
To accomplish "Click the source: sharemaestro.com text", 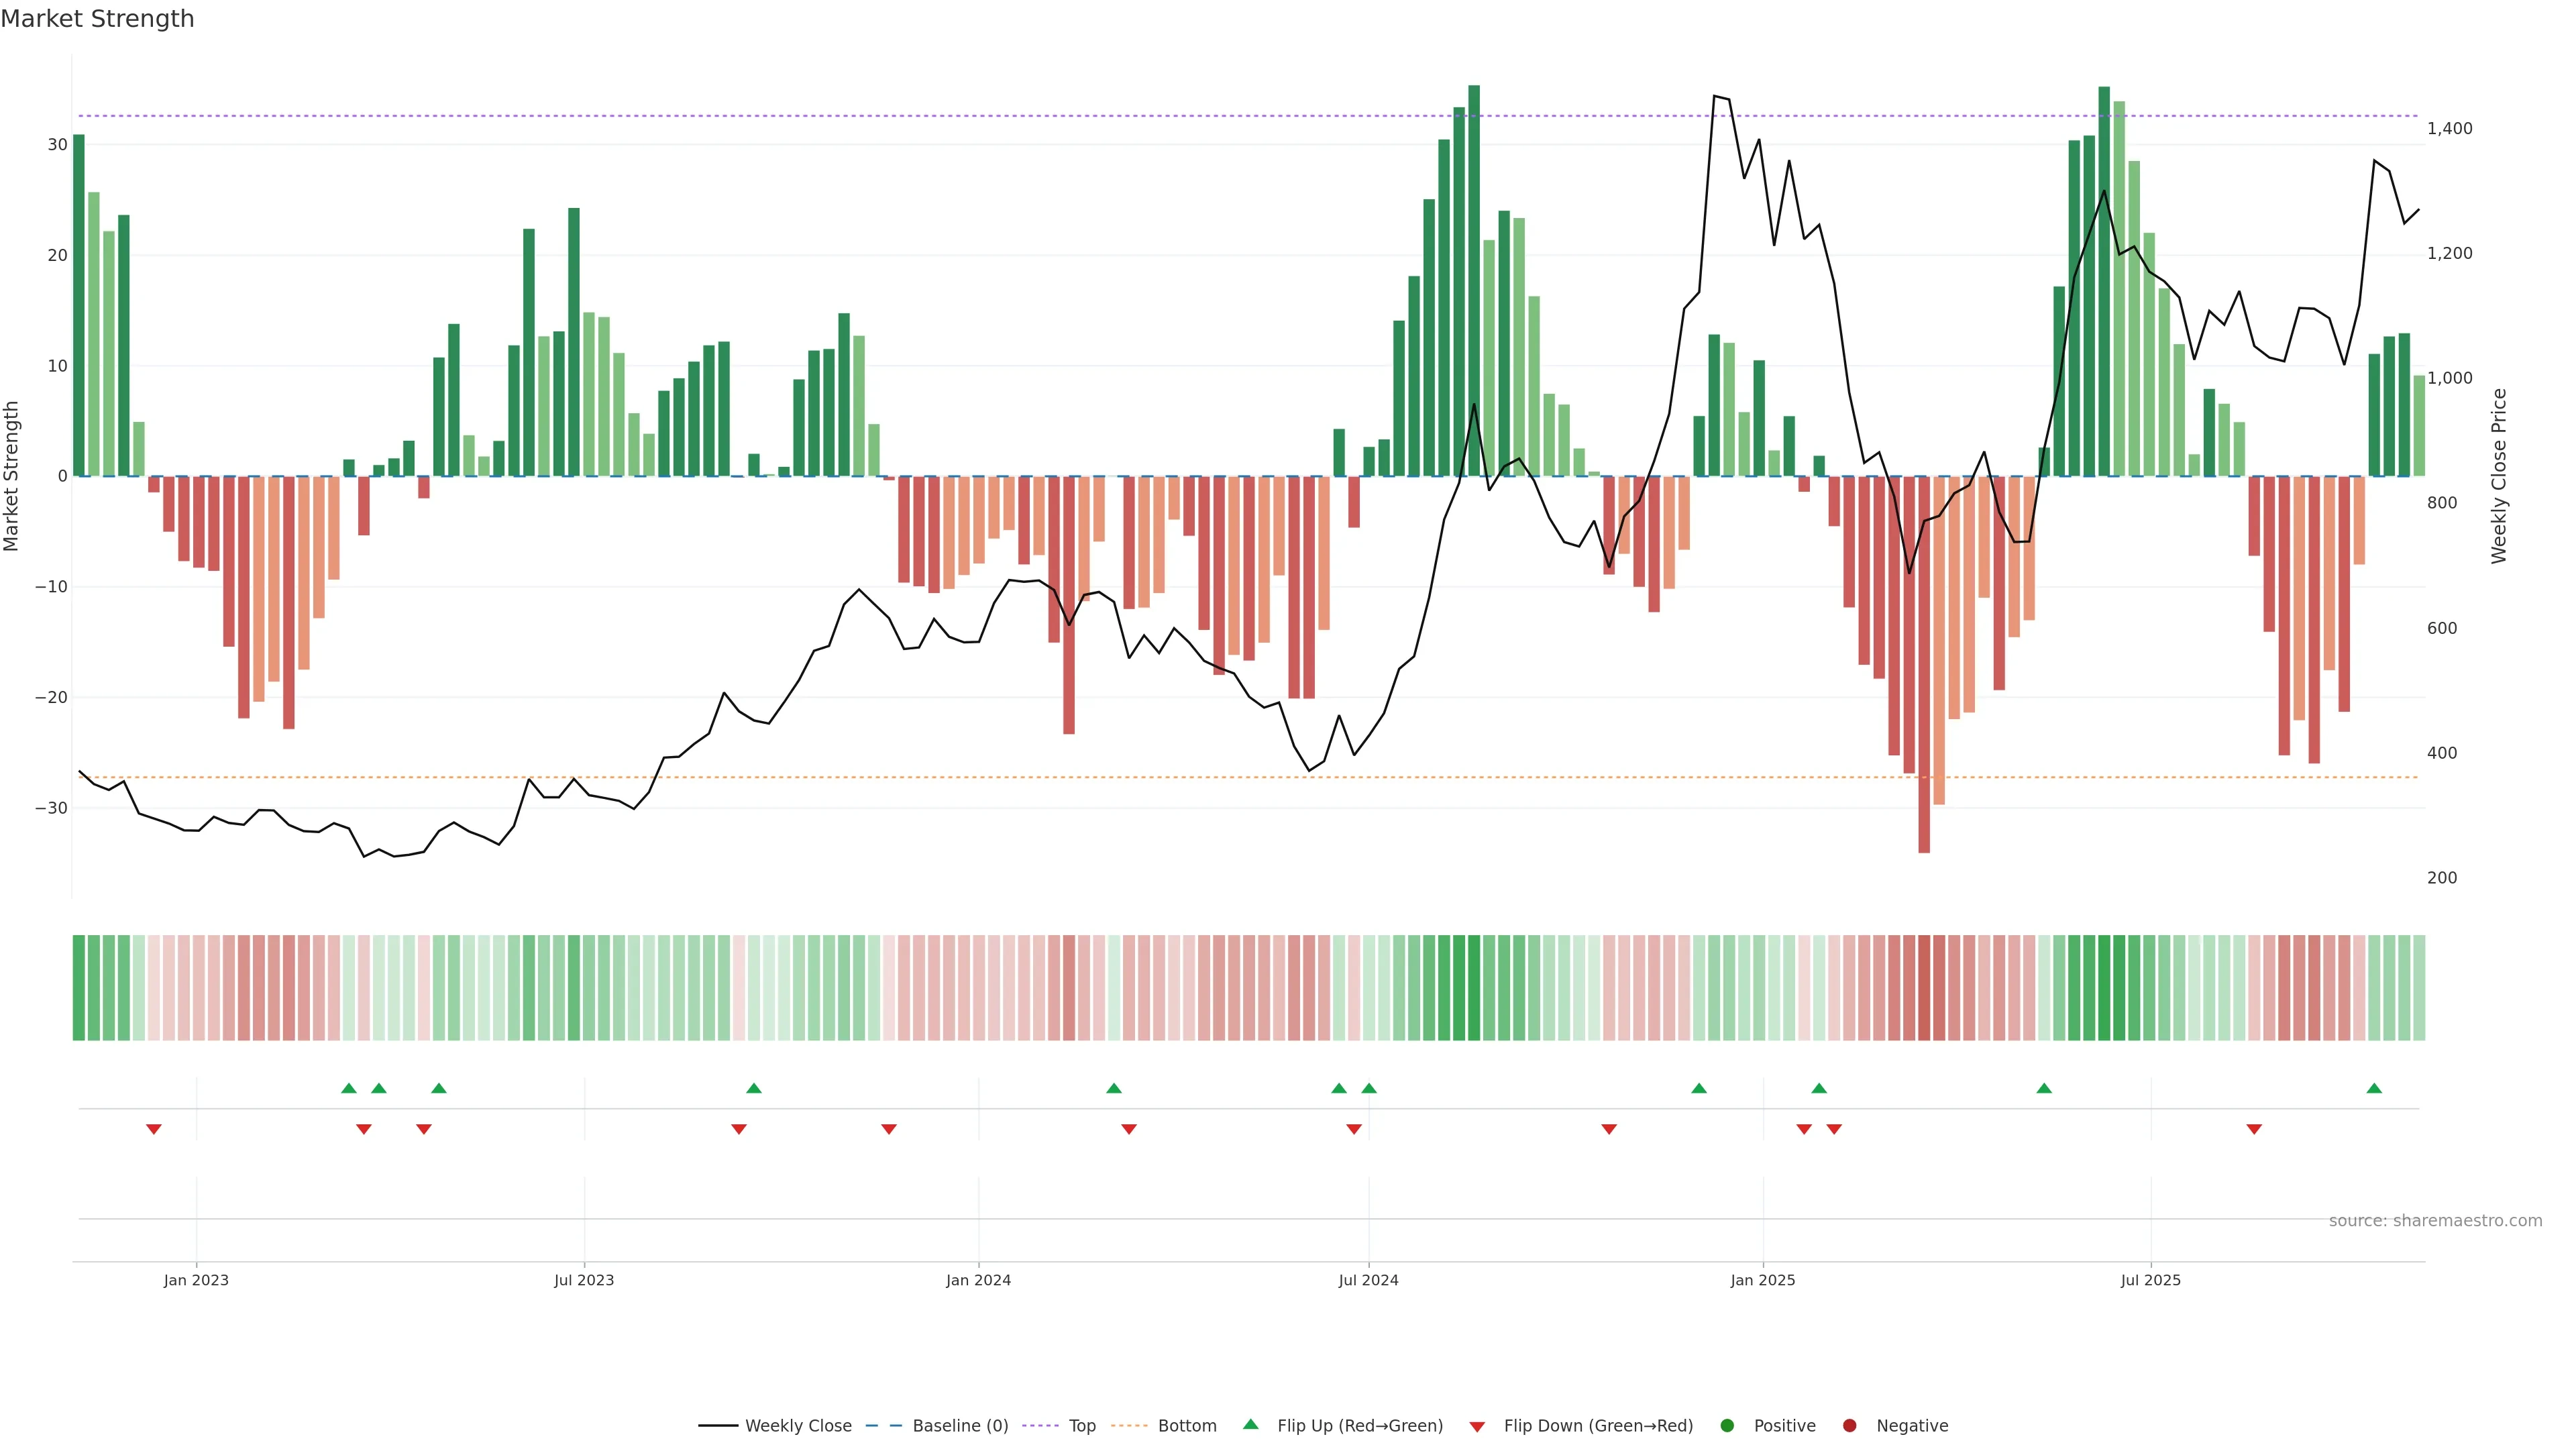I will [2435, 1220].
